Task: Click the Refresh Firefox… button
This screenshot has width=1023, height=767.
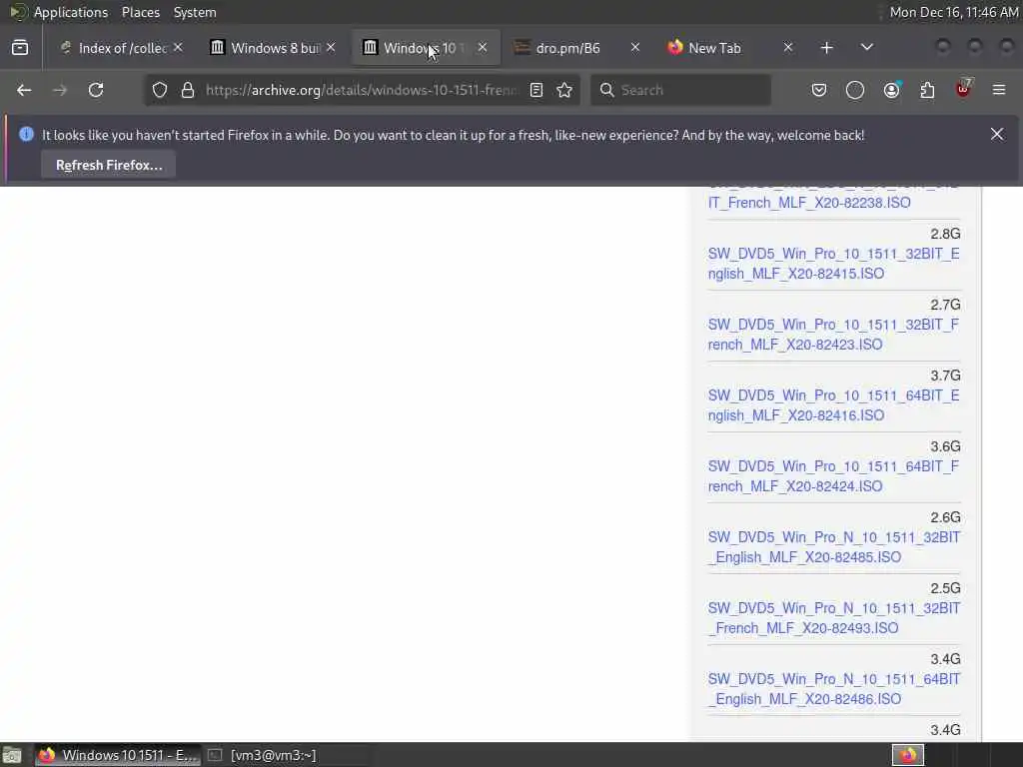Action: [109, 165]
